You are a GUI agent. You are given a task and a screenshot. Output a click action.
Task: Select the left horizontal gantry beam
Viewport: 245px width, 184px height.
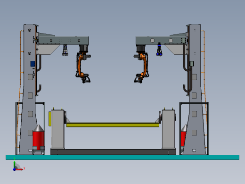(64, 41)
